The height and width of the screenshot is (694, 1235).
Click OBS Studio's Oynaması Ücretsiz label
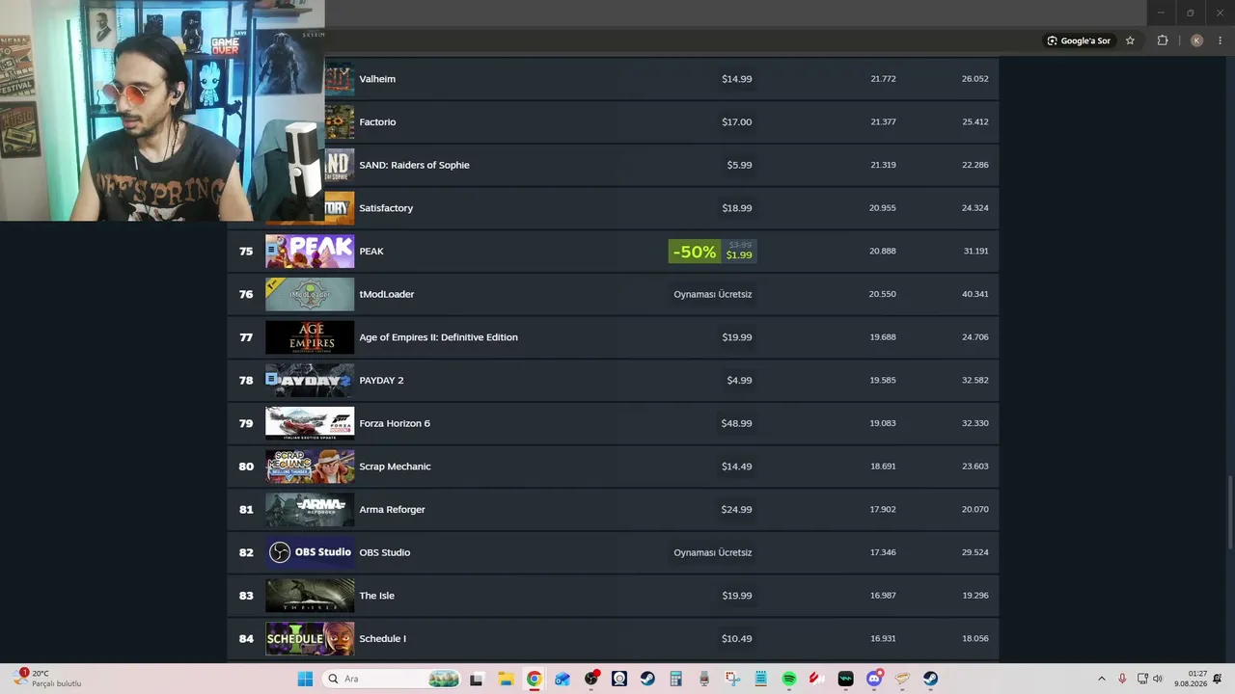[713, 552]
